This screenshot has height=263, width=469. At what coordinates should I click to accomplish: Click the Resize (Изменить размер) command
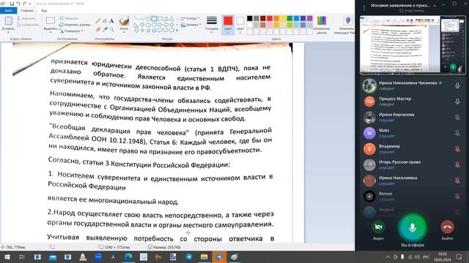point(75,24)
